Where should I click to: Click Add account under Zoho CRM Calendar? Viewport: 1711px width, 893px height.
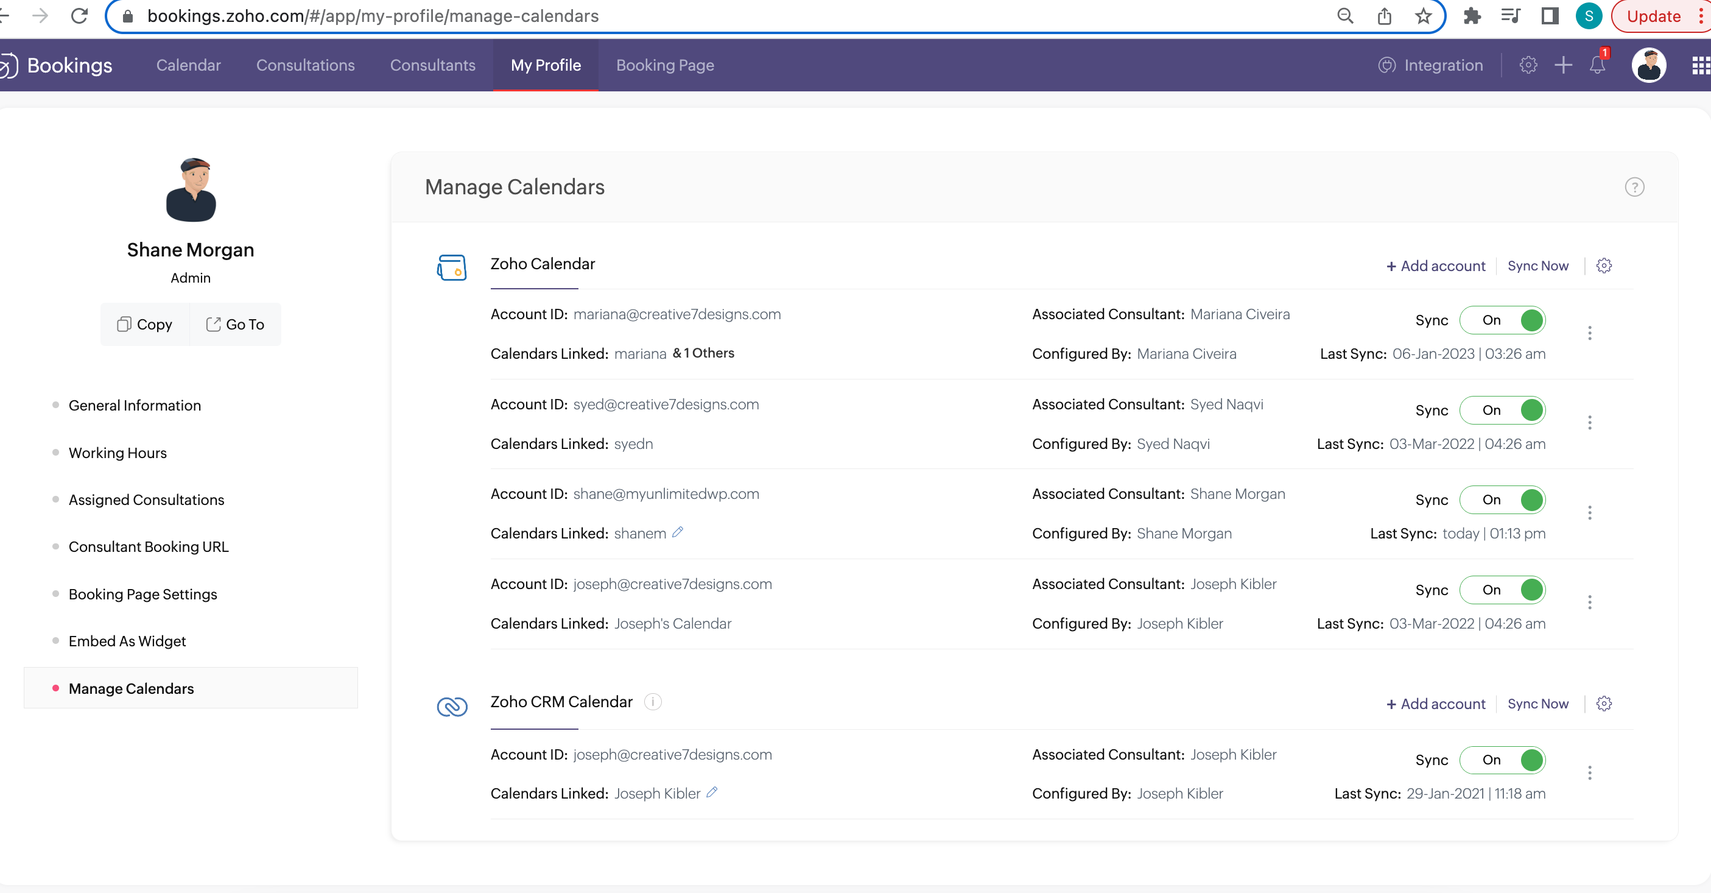[x=1436, y=704]
